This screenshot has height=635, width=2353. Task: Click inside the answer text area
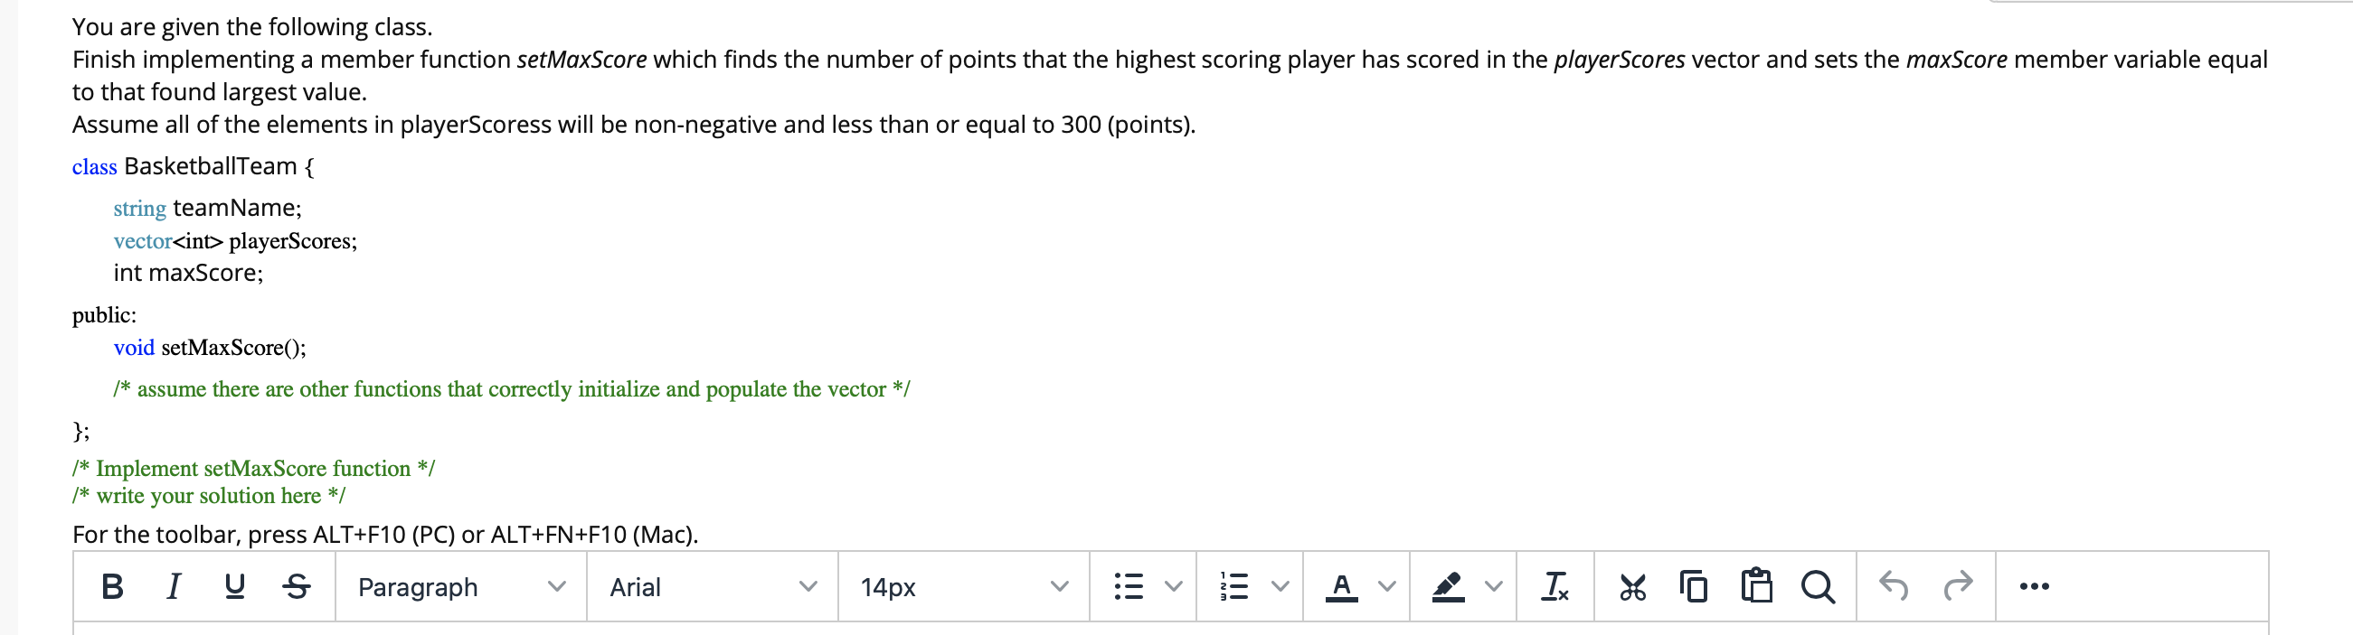(x=1096, y=630)
